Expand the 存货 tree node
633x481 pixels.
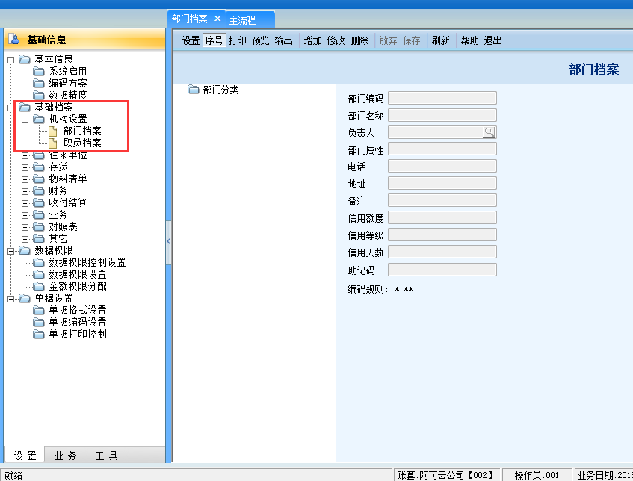[x=25, y=167]
